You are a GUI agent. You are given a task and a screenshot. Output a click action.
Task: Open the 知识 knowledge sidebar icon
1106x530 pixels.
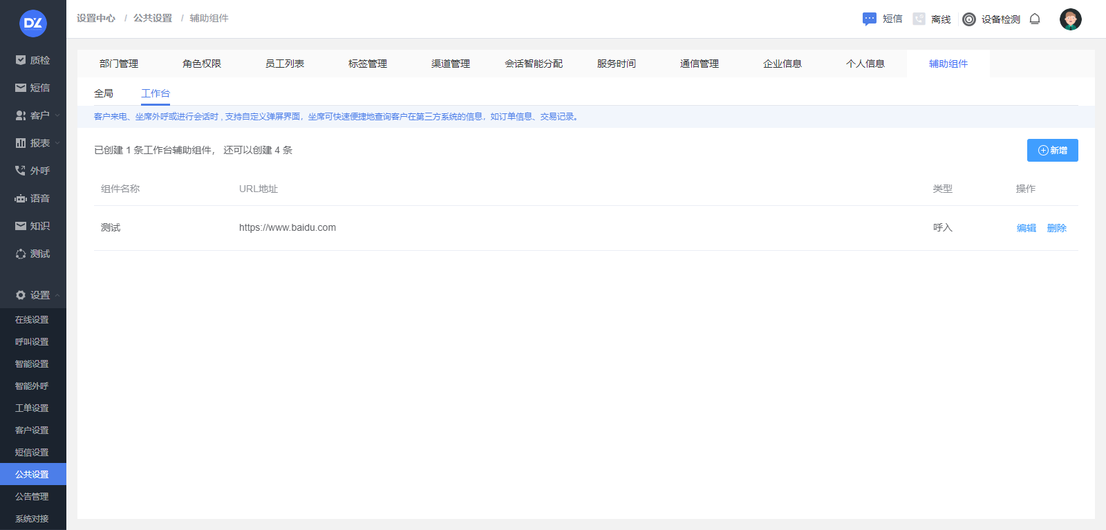click(x=21, y=226)
